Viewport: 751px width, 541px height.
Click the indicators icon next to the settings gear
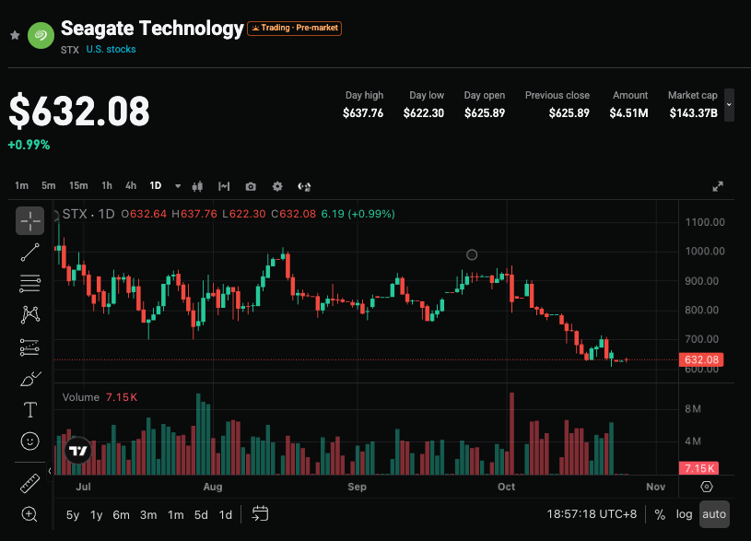[304, 186]
